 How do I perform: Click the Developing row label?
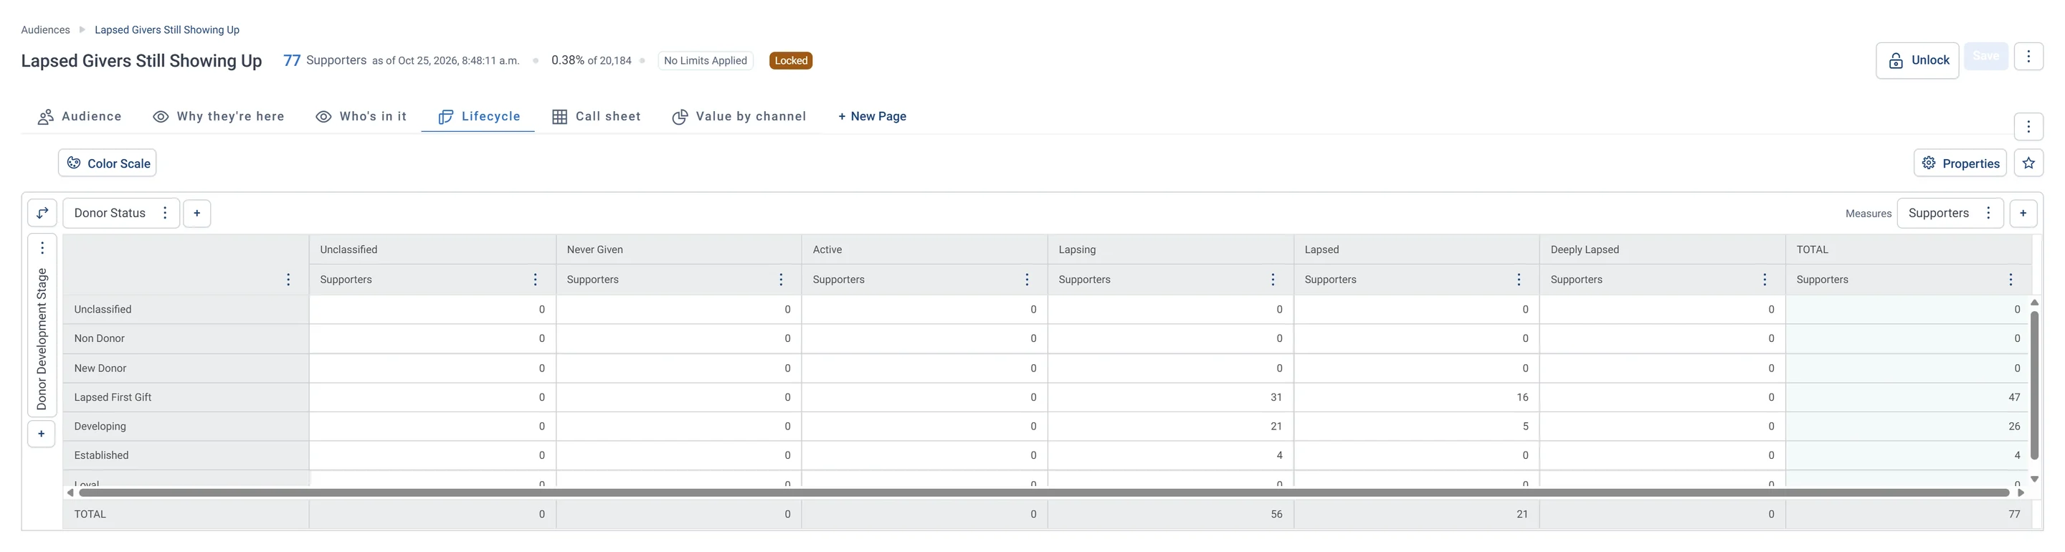[x=100, y=427]
